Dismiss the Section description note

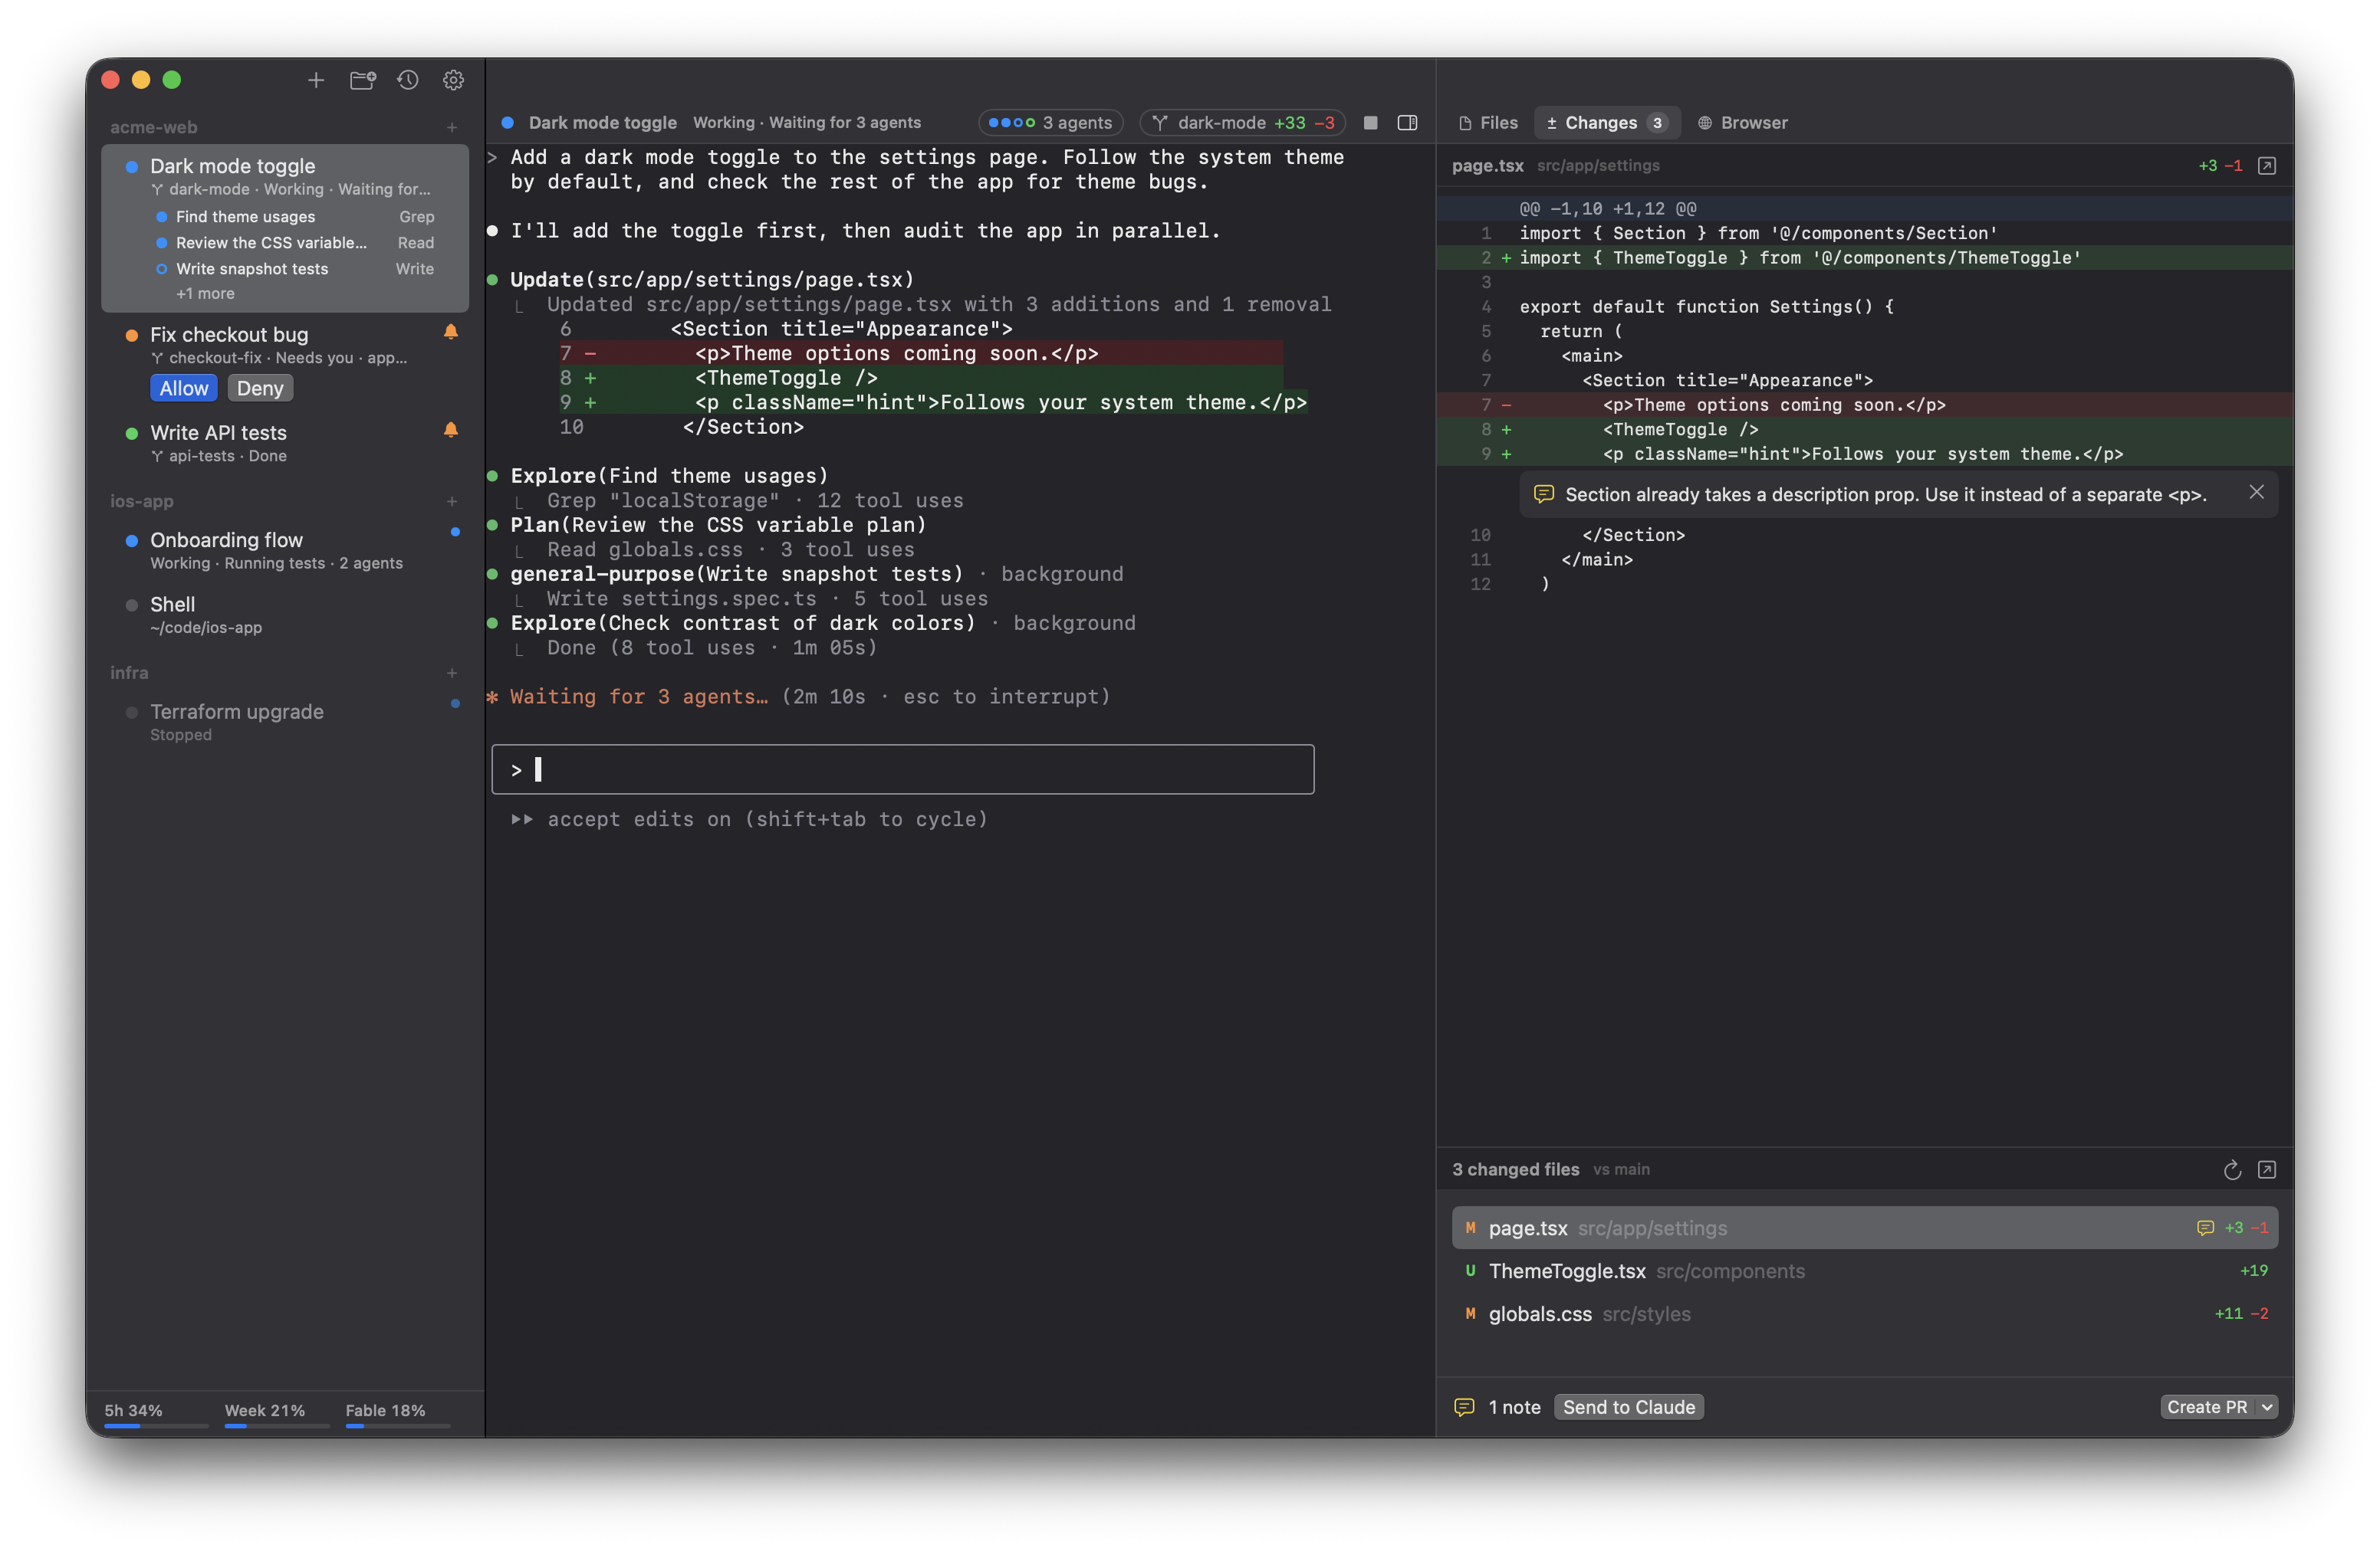coord(2257,492)
